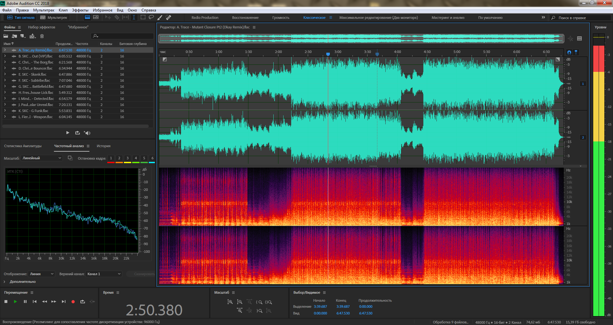Click Zoom In Amplitude icon

230,302
